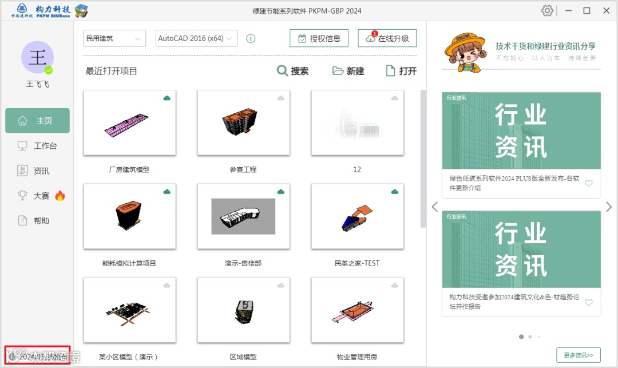Screen dimensions: 618x368
Task: Close the PKPM-GBP 2024 window
Action: tap(606, 11)
